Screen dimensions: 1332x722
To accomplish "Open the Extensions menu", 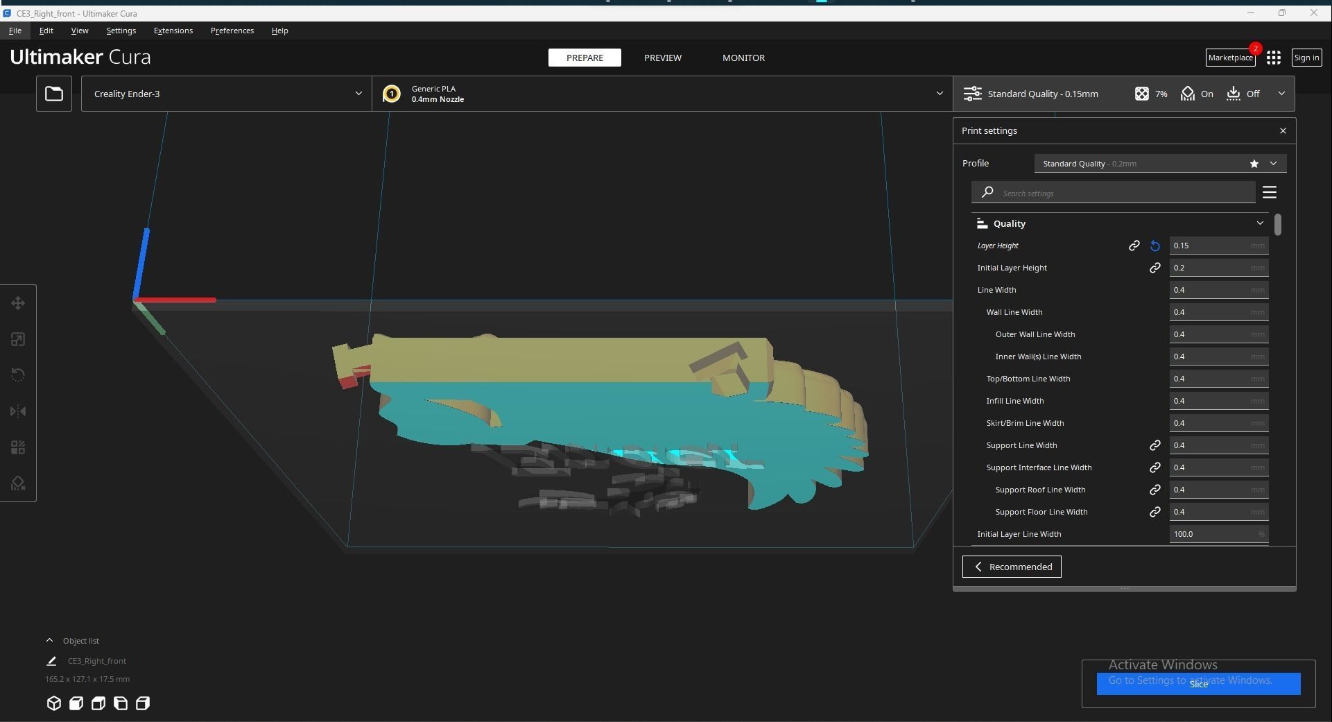I will [x=173, y=31].
